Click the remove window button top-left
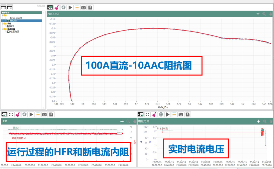This screenshot has height=169, width=274. (x=10, y=7)
